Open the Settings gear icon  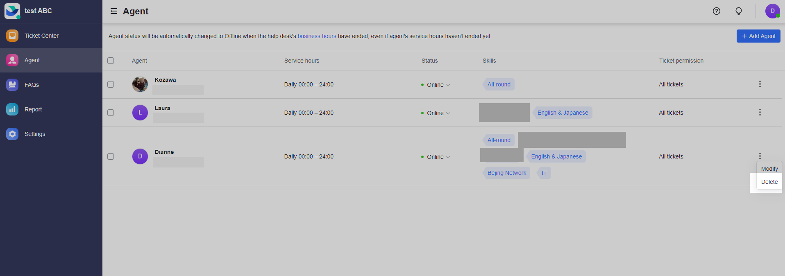[12, 134]
